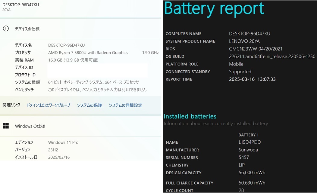Click the SYSTEM PRODUCT NAME label

pos(190,41)
